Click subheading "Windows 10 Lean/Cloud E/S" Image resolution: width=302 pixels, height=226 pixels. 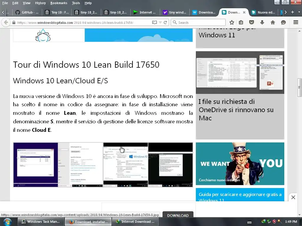pyautogui.click(x=60, y=81)
